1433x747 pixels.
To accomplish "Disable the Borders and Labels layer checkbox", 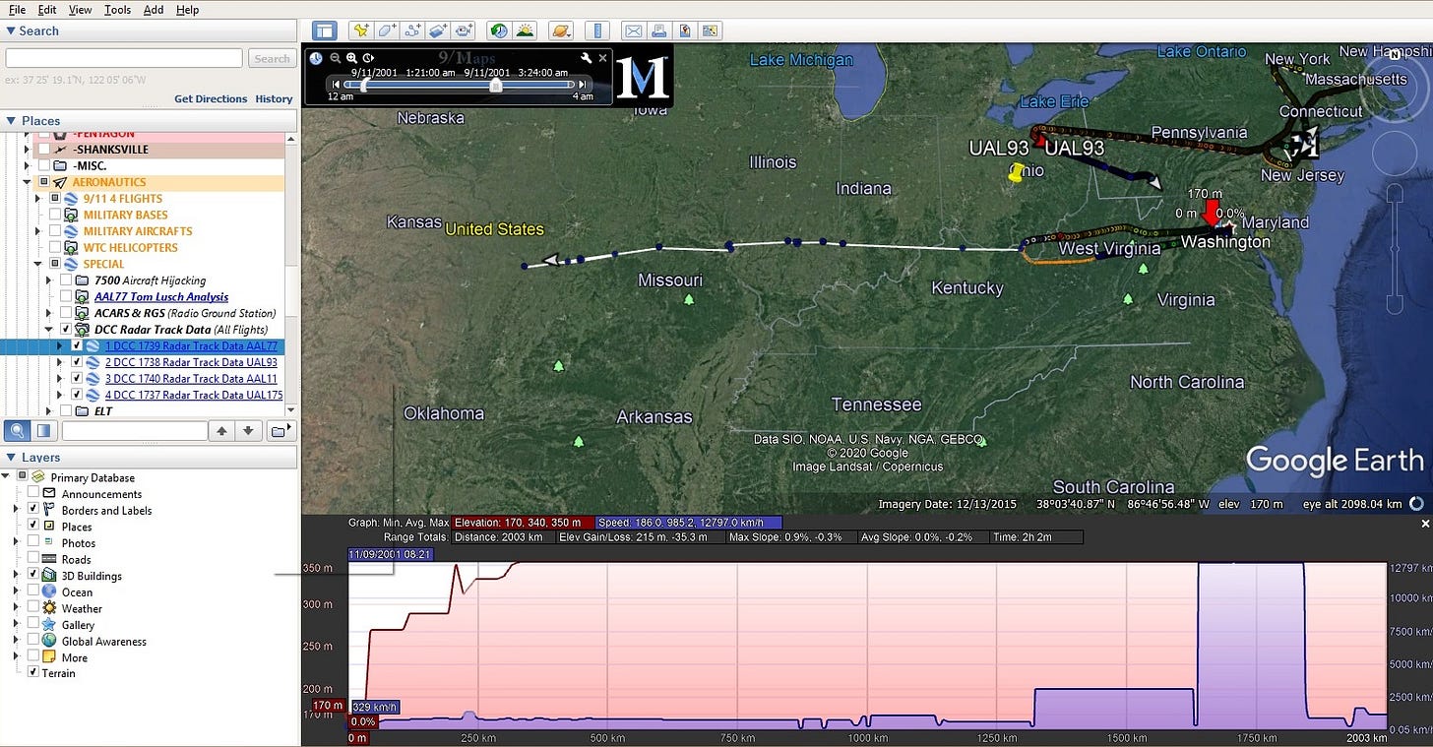I will pos(33,510).
